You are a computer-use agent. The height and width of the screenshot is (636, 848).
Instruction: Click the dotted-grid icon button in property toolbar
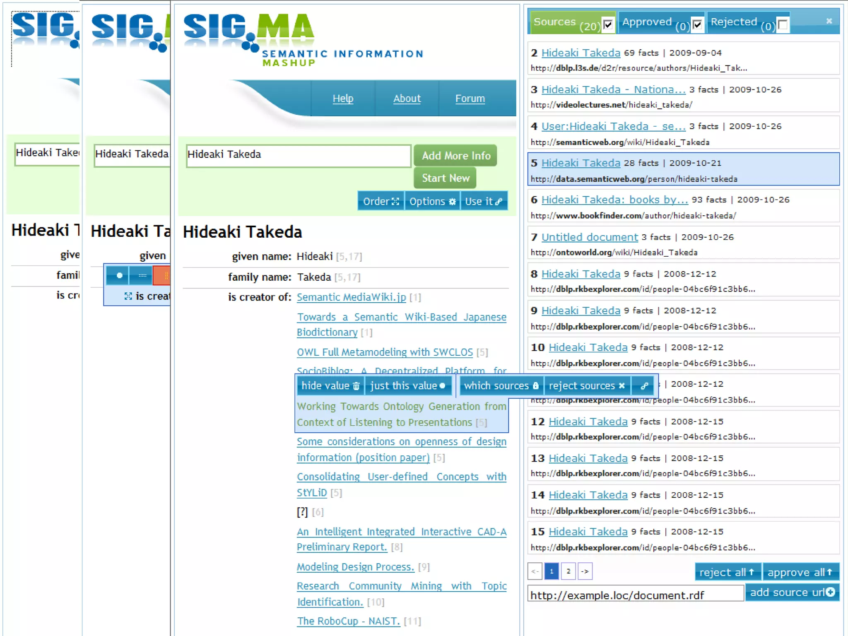point(142,275)
